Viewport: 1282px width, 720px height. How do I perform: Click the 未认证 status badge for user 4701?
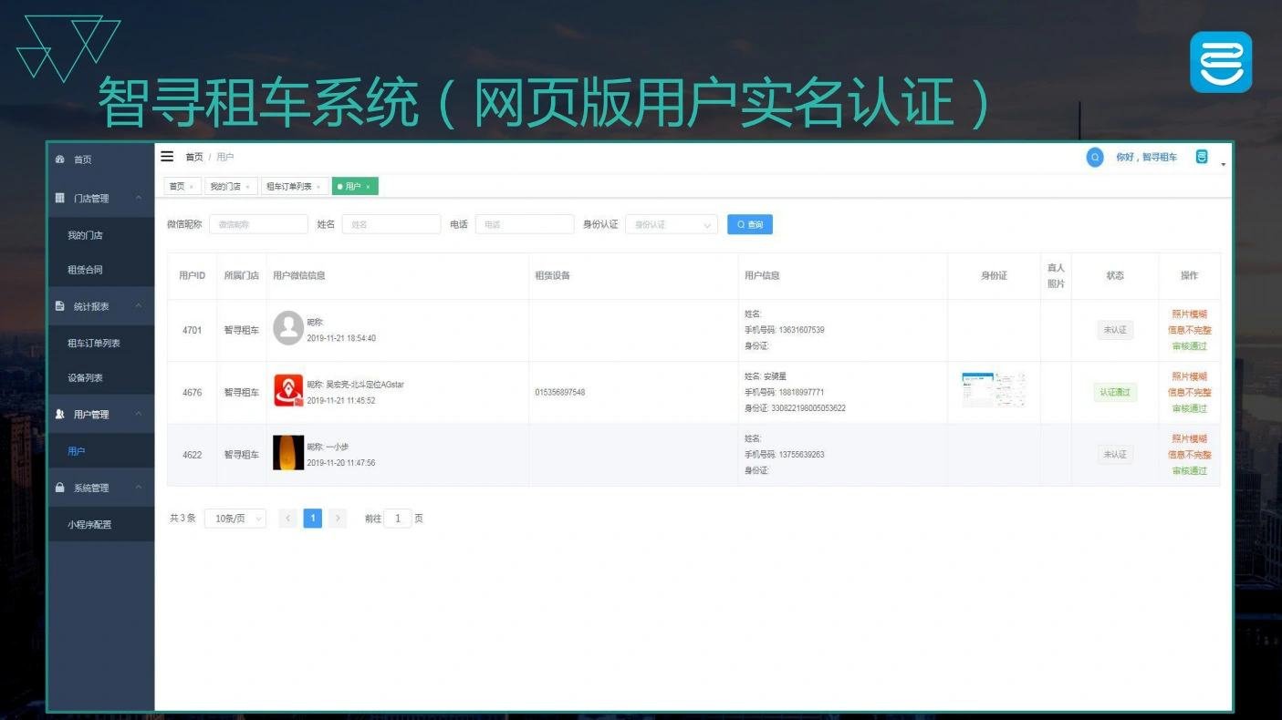pyautogui.click(x=1114, y=330)
